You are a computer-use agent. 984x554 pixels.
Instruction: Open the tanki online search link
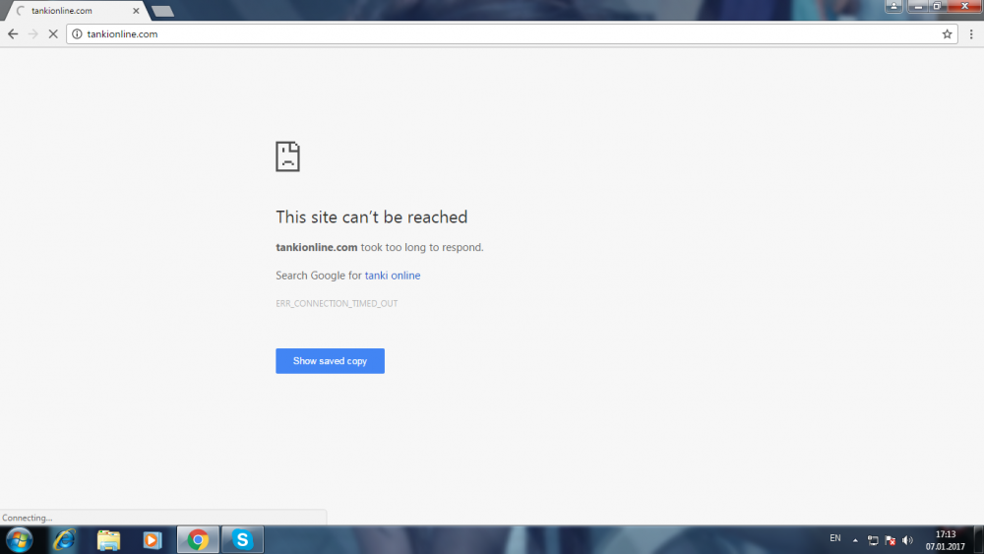click(x=392, y=276)
